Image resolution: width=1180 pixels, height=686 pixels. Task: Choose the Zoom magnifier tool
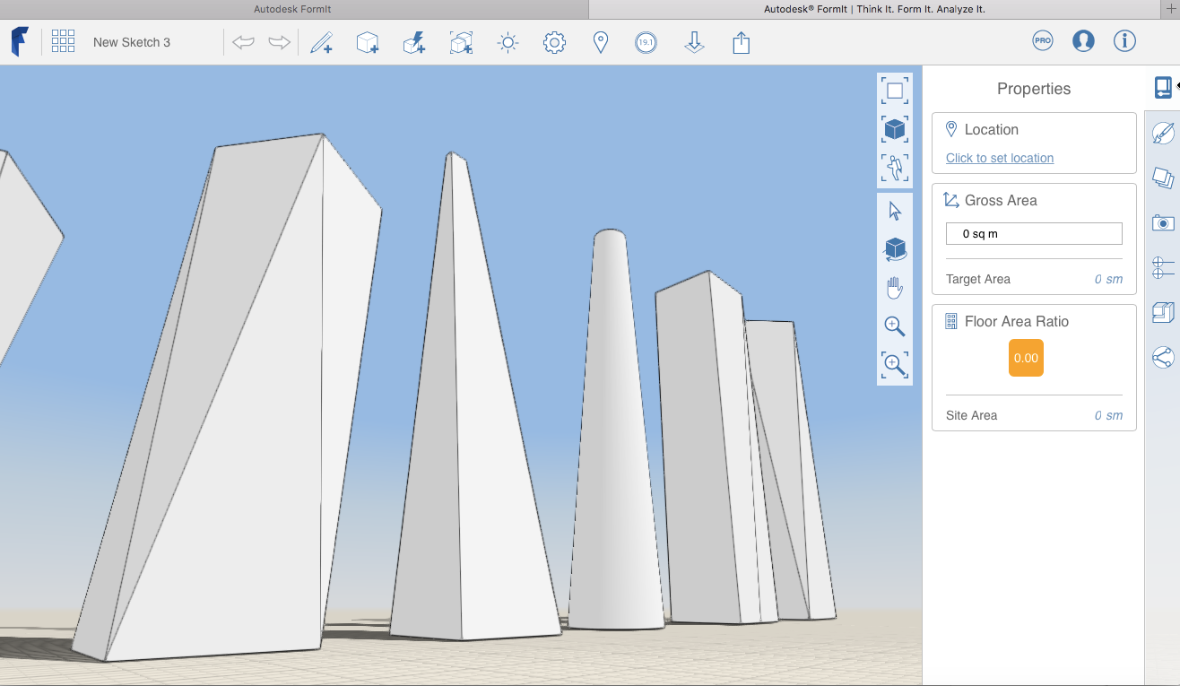894,326
